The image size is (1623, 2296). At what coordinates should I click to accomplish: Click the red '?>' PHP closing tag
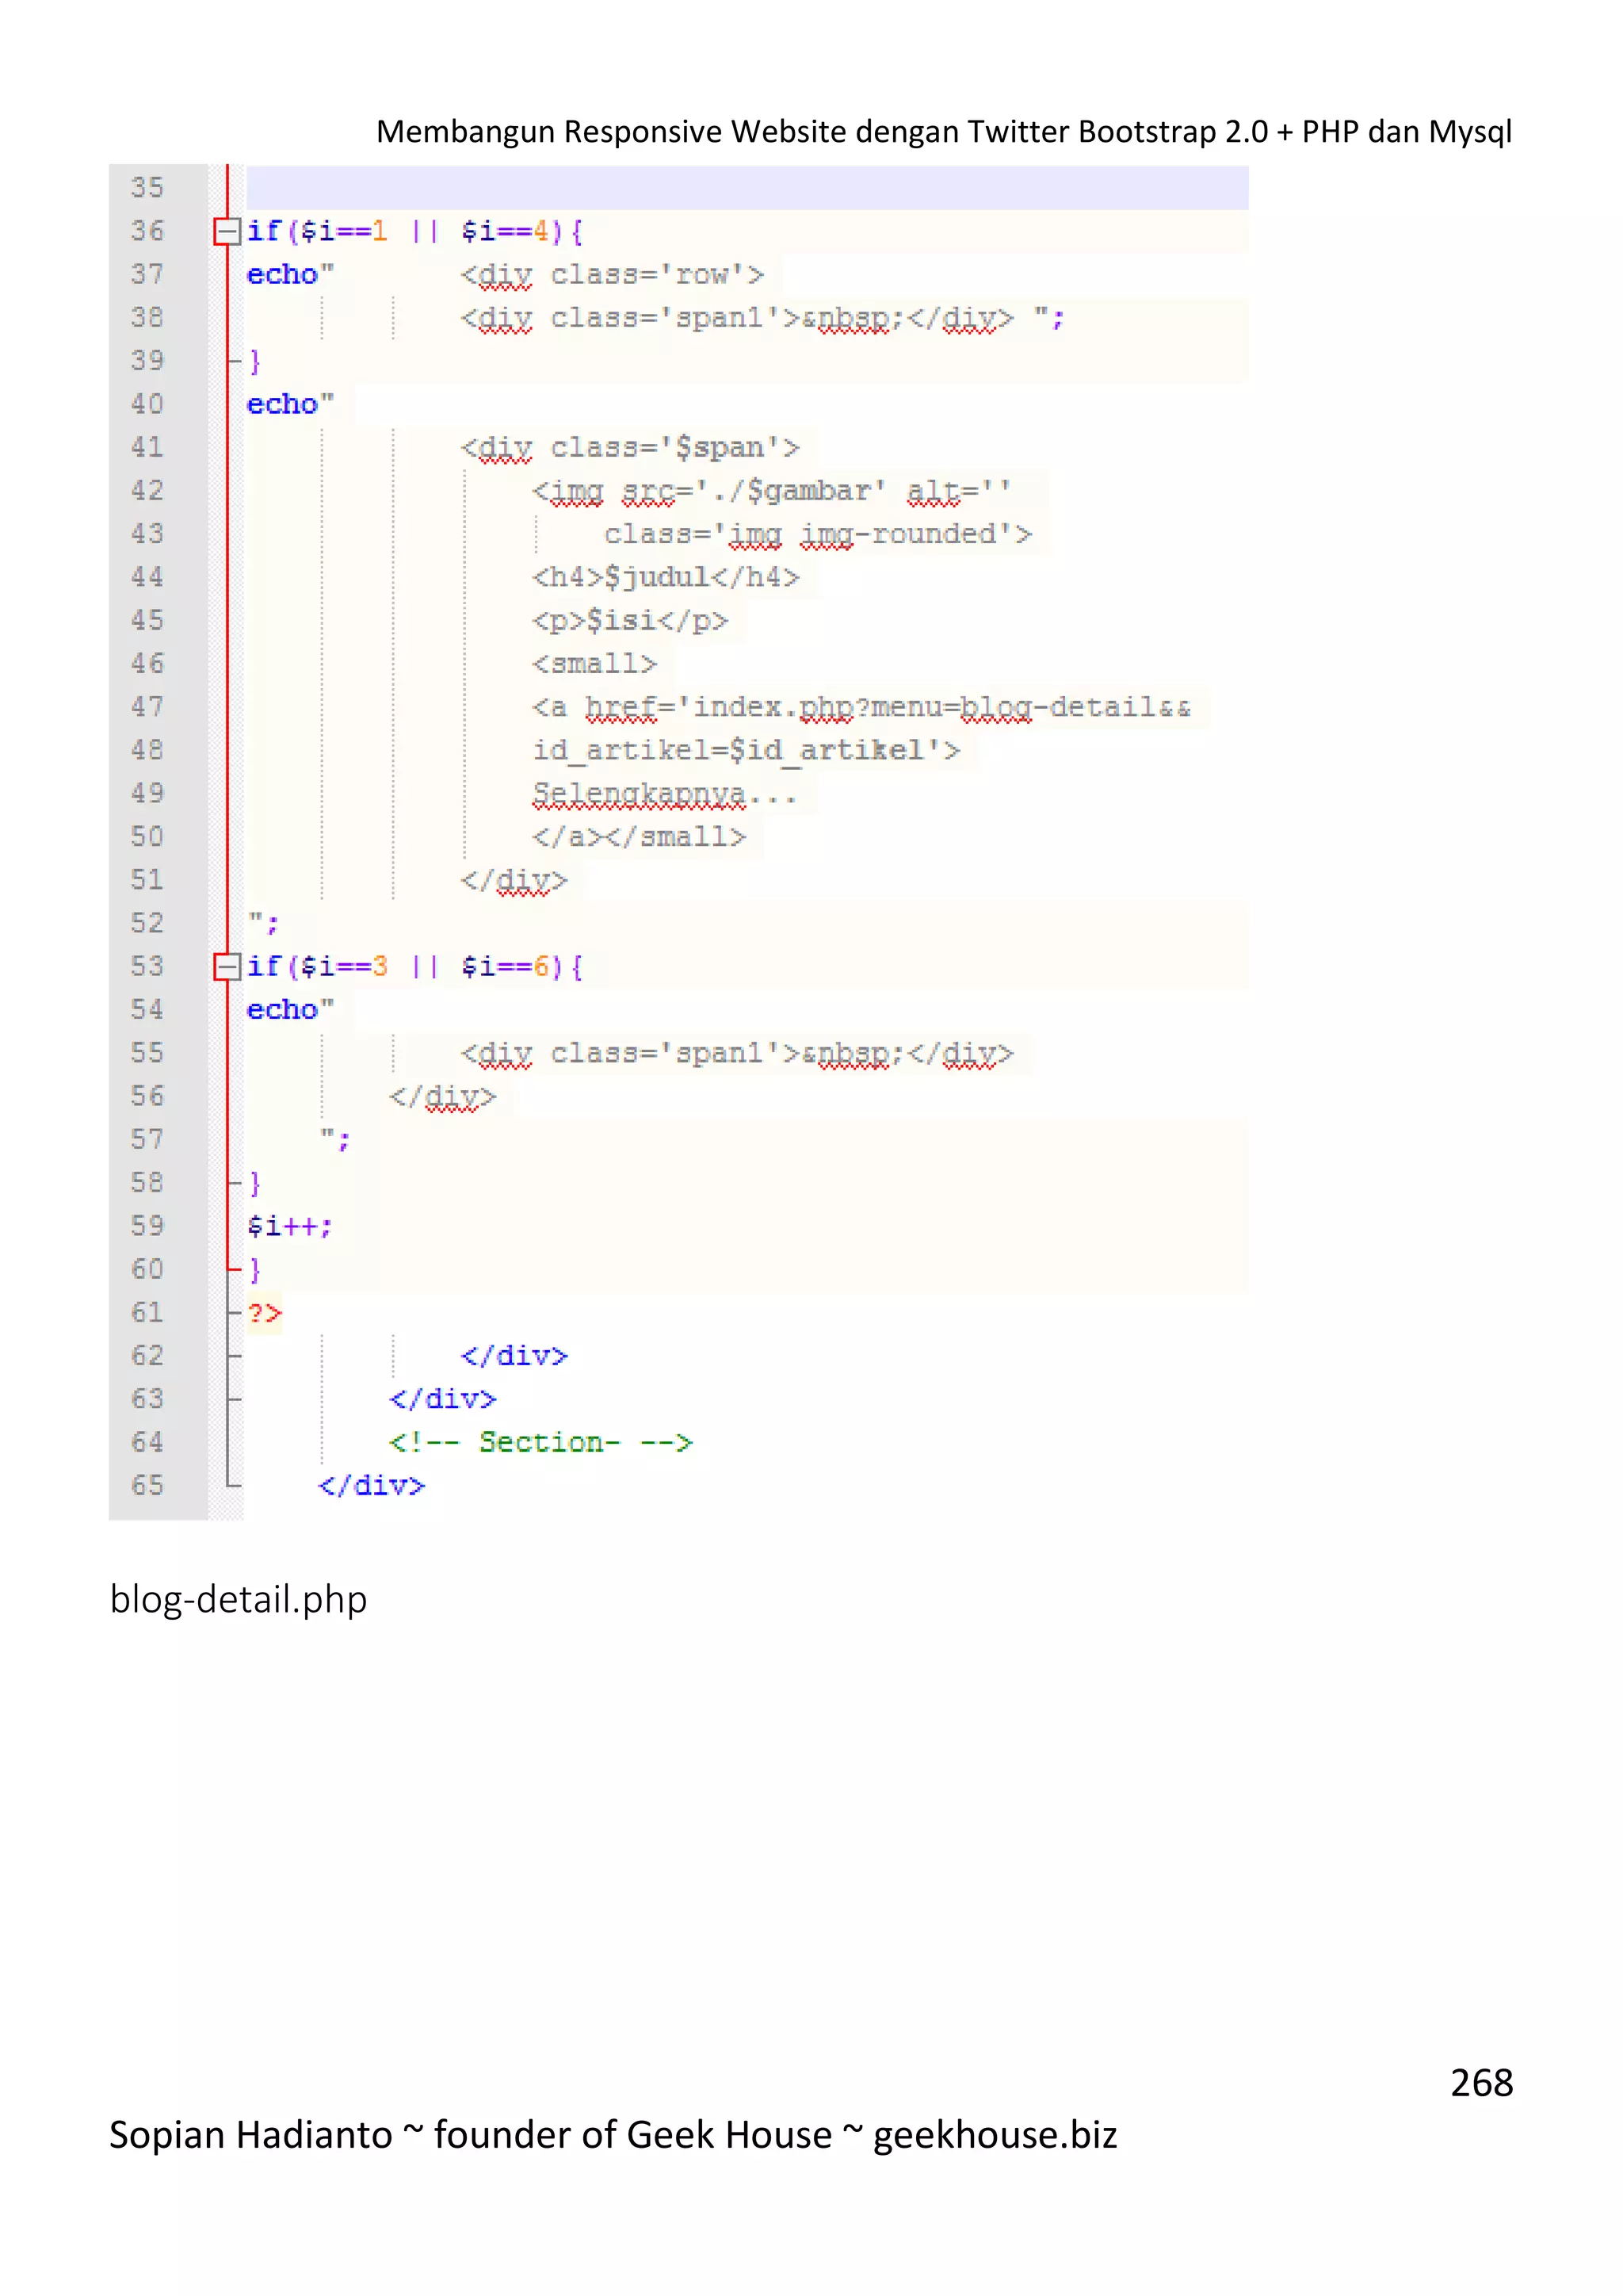[x=265, y=1313]
